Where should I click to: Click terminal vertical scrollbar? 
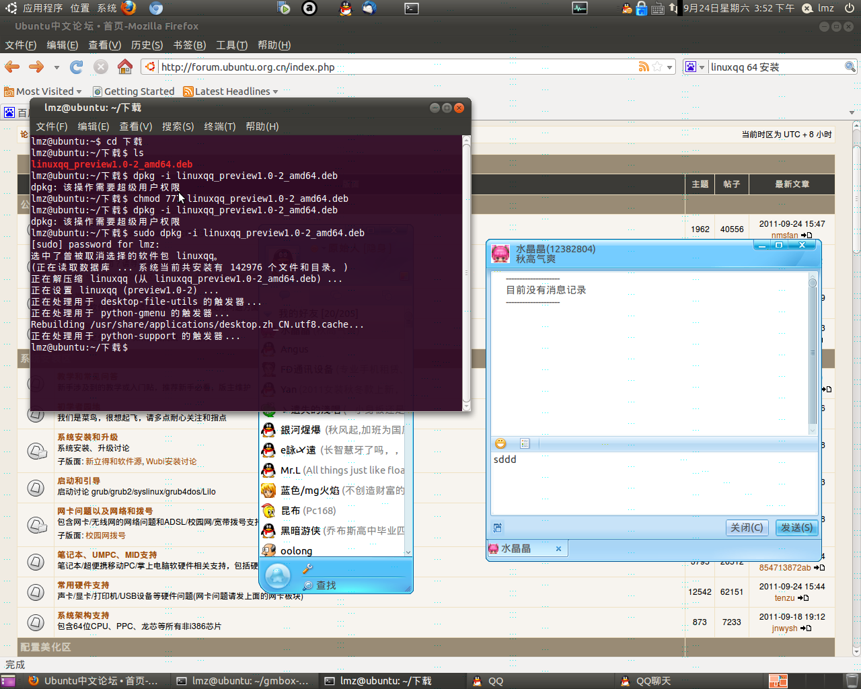(x=466, y=273)
